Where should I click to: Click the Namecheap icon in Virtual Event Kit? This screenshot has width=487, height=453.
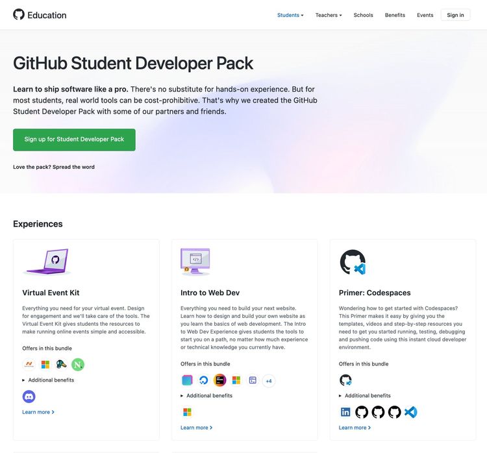click(x=29, y=364)
